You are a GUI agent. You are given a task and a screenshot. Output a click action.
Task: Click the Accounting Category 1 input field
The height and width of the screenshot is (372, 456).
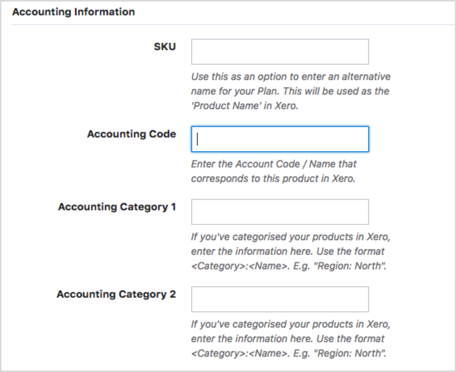[280, 212]
